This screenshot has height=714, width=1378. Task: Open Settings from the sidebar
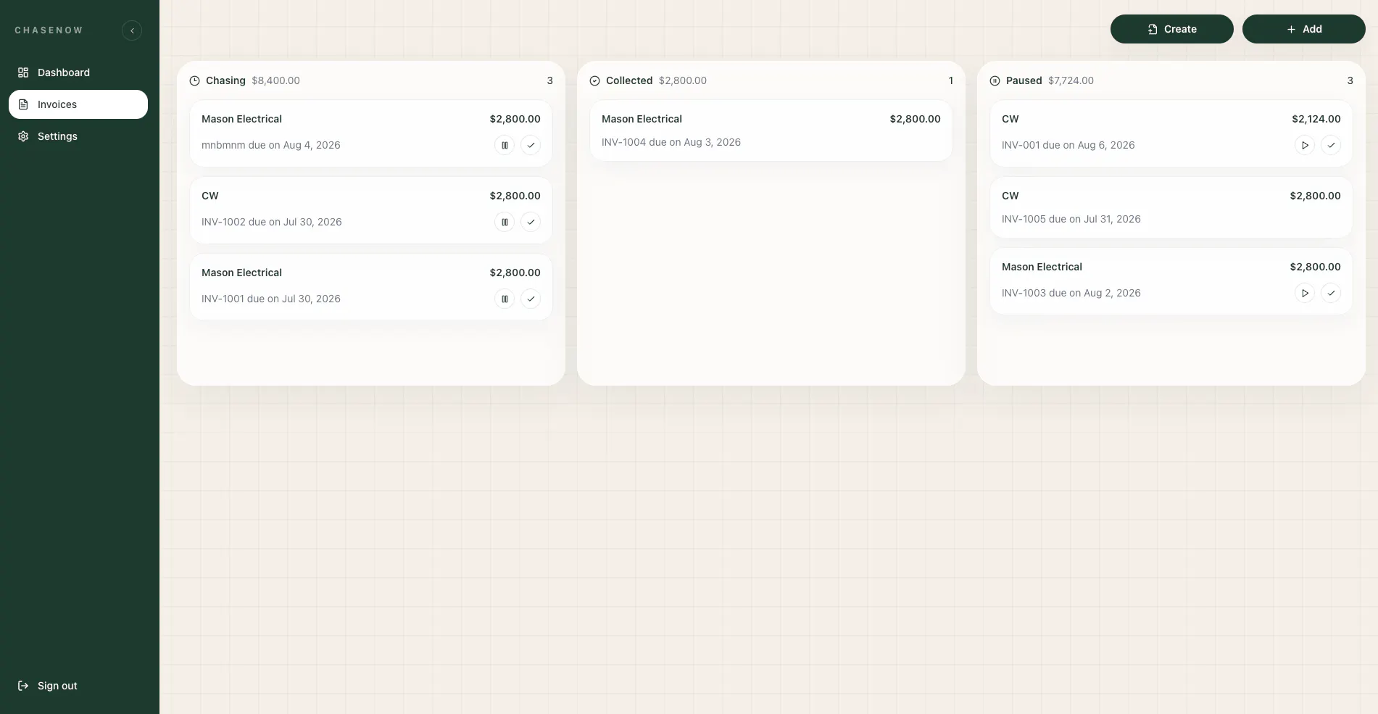pos(78,136)
